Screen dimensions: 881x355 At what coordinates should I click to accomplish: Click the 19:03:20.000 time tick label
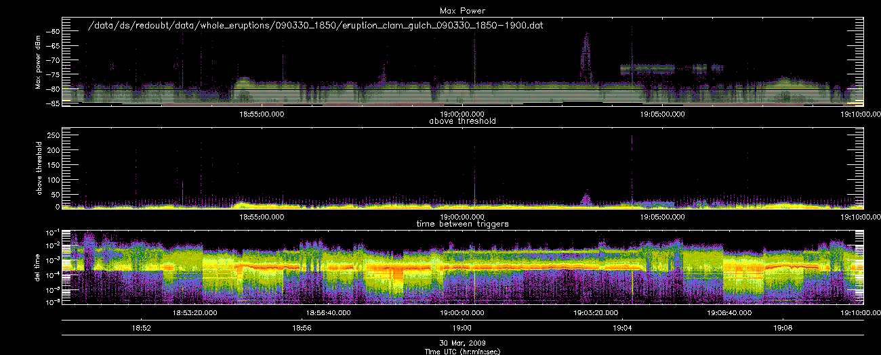pyautogui.click(x=596, y=313)
